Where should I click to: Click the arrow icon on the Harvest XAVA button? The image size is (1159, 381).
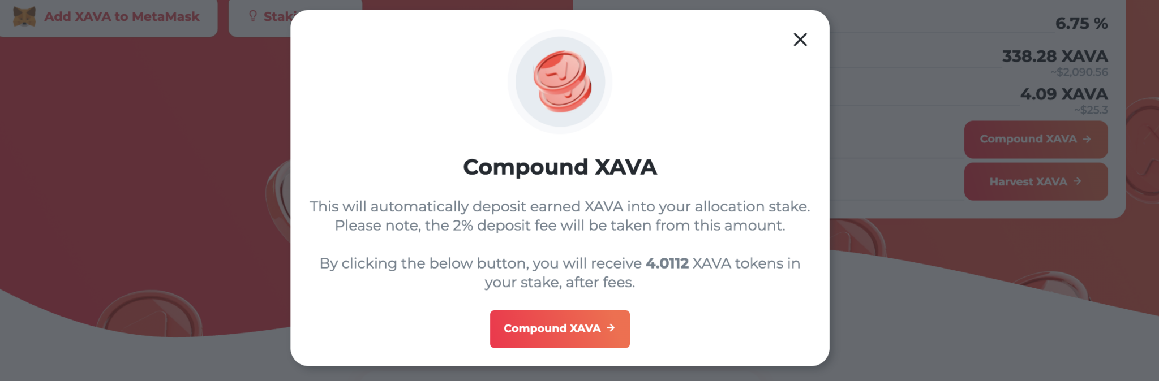click(x=1077, y=181)
